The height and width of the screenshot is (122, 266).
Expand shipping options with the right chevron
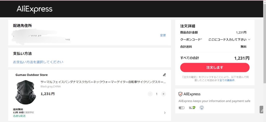point(165,113)
